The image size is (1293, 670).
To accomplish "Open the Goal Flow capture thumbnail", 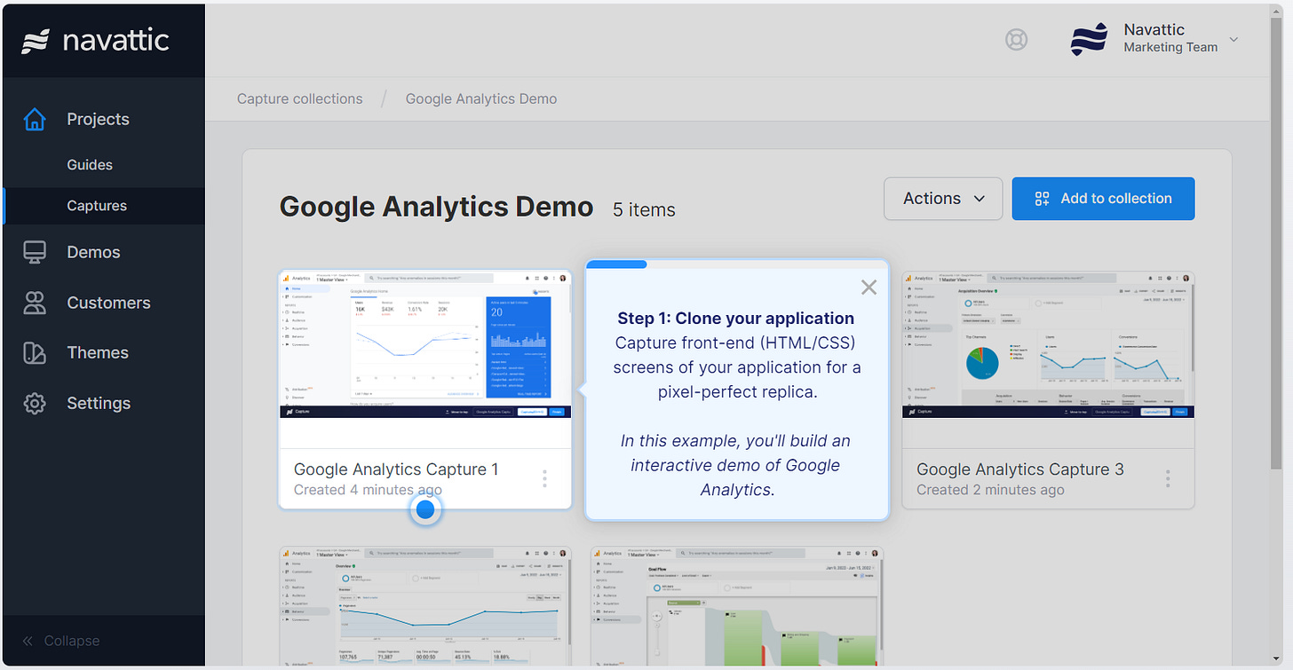I will [x=737, y=605].
